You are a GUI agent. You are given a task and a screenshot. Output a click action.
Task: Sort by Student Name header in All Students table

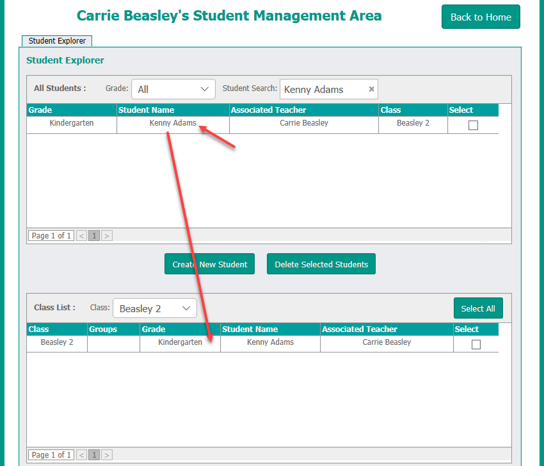173,110
